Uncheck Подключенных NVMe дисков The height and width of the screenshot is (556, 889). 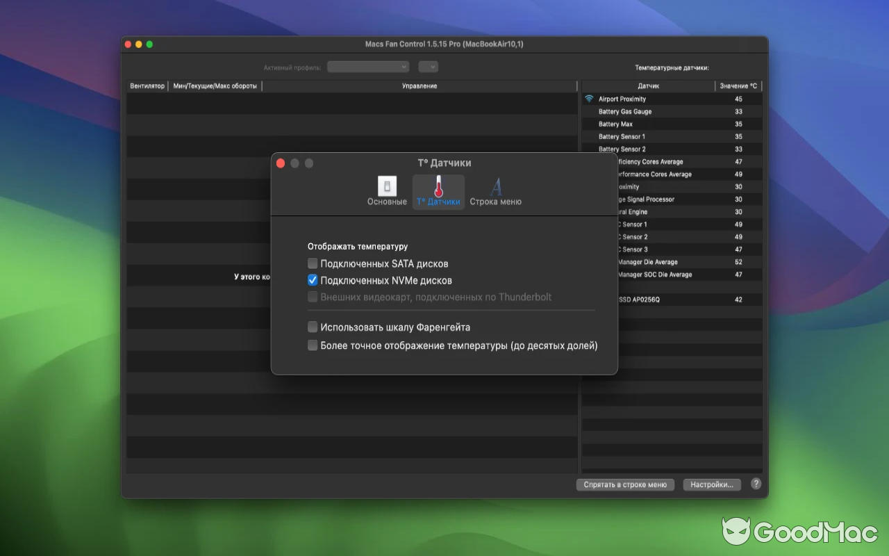313,281
